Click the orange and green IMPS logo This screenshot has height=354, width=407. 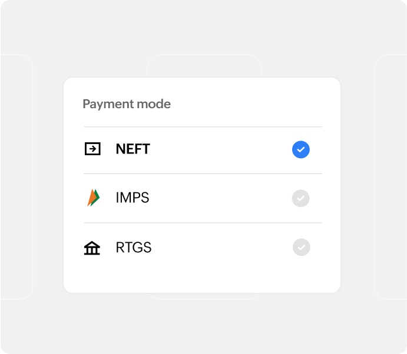point(93,198)
